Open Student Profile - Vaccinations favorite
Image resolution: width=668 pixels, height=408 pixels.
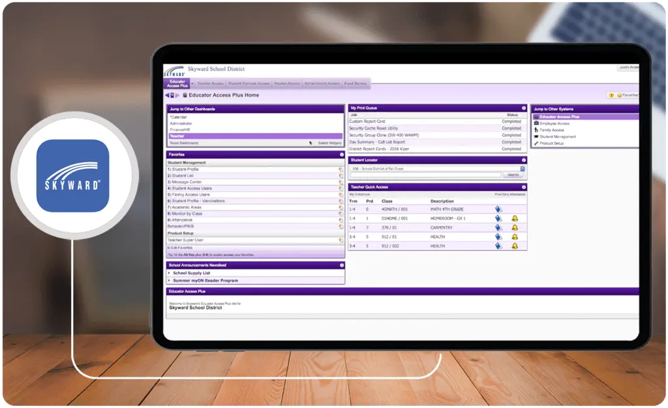[x=196, y=201]
